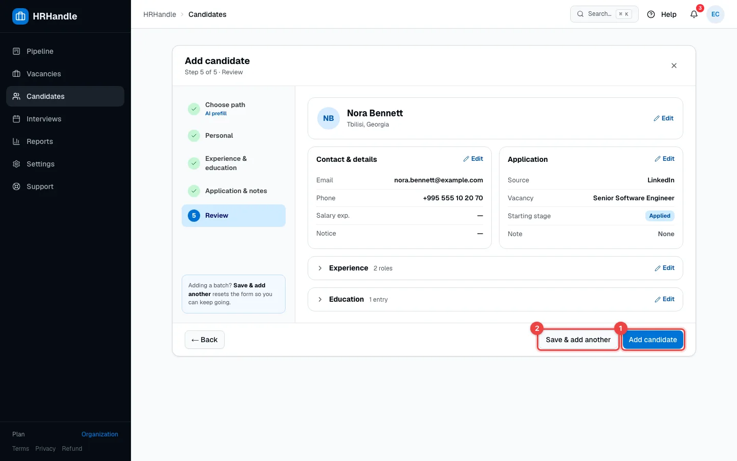Expand the Education section chevron
The height and width of the screenshot is (461, 737).
[320, 300]
